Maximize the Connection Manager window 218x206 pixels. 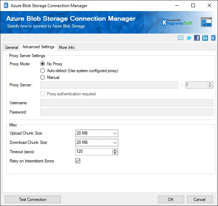[193, 6]
